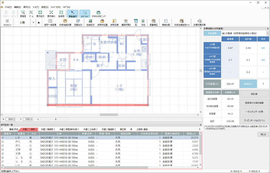Select wall row I3 押入 北
Image resolution: width=270 pixels, height=173 pixels.
point(51,145)
